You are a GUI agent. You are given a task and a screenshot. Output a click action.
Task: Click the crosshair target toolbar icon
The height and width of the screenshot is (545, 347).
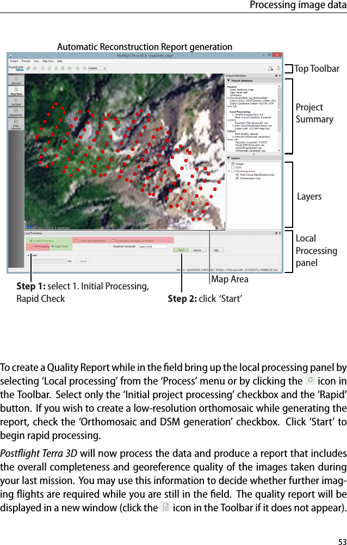click(x=35, y=69)
